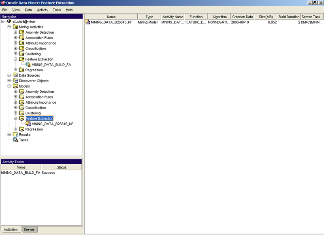Screen dimensions: 324x235
Task: Click Classification models folder icon
Action: tap(22, 107)
